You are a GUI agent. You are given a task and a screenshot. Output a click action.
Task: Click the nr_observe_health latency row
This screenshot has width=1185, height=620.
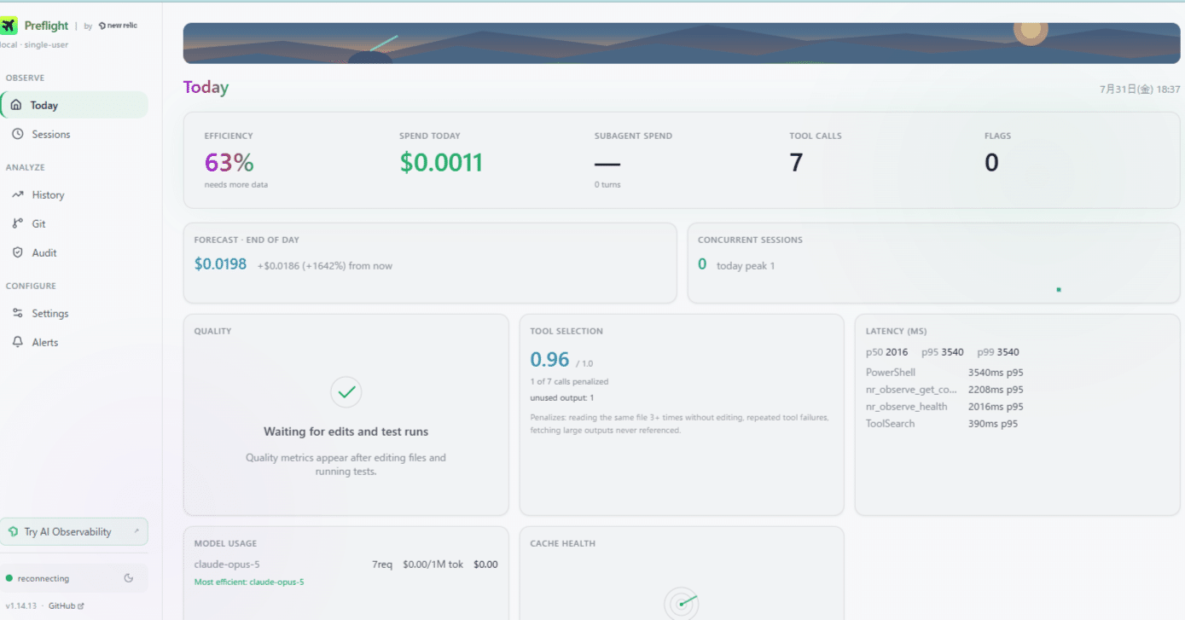point(944,406)
